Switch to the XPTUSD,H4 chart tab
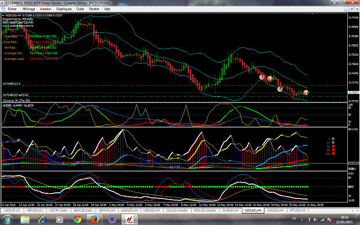The image size is (360, 225). pyautogui.click(x=297, y=210)
